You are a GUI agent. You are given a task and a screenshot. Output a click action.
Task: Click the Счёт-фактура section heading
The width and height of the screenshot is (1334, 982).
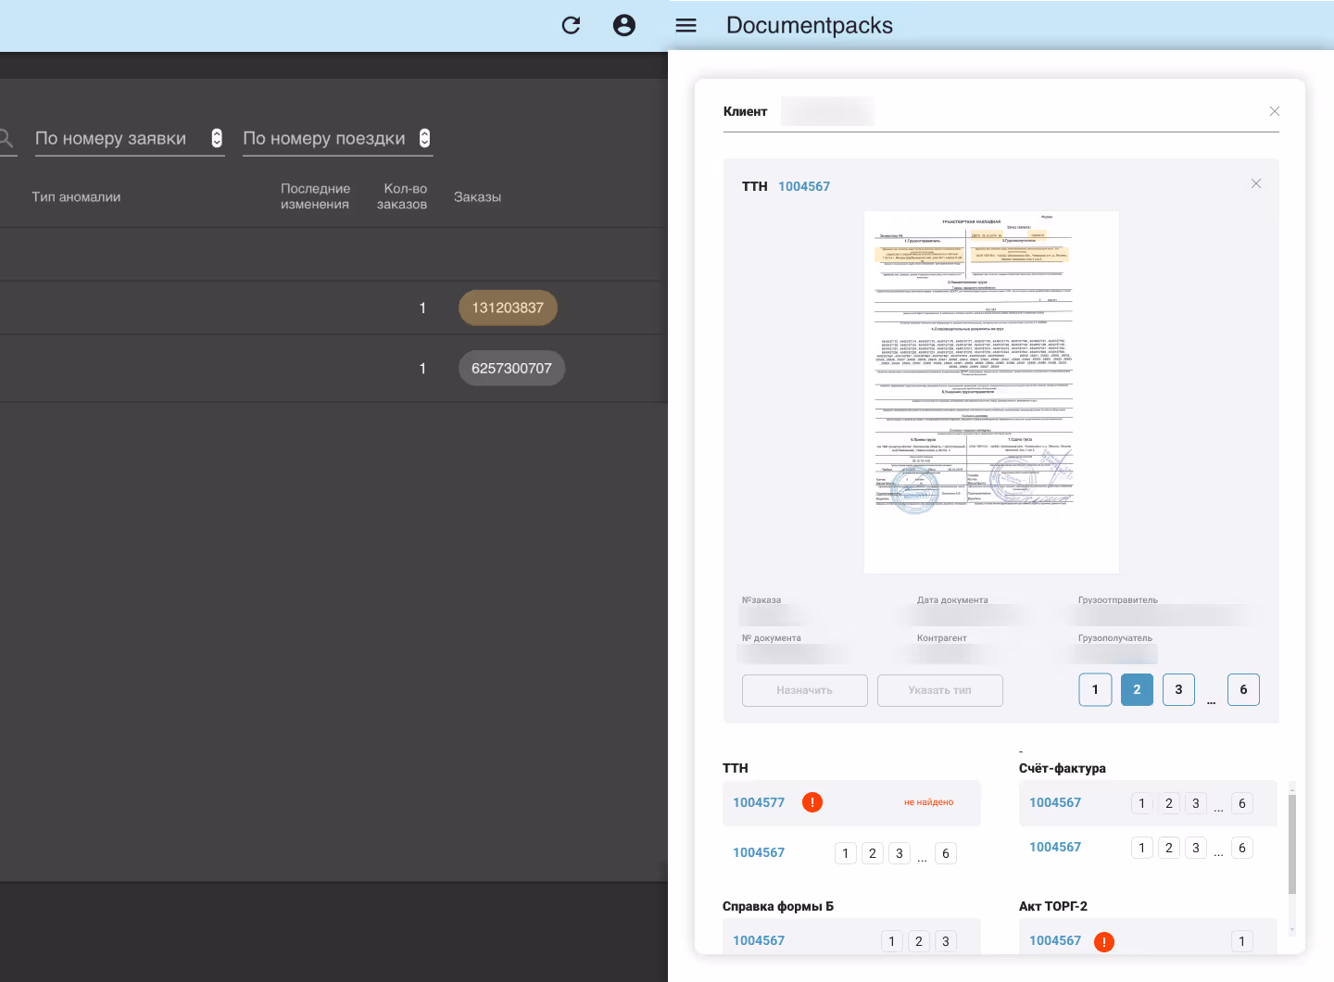(1063, 768)
